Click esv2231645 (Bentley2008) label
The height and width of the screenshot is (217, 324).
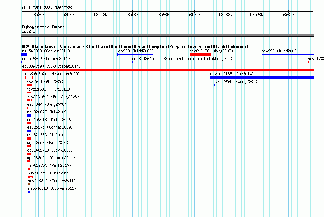[53, 97]
